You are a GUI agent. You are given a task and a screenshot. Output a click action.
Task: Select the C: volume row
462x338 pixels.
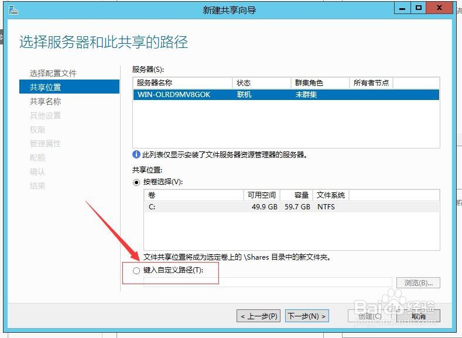(x=292, y=207)
